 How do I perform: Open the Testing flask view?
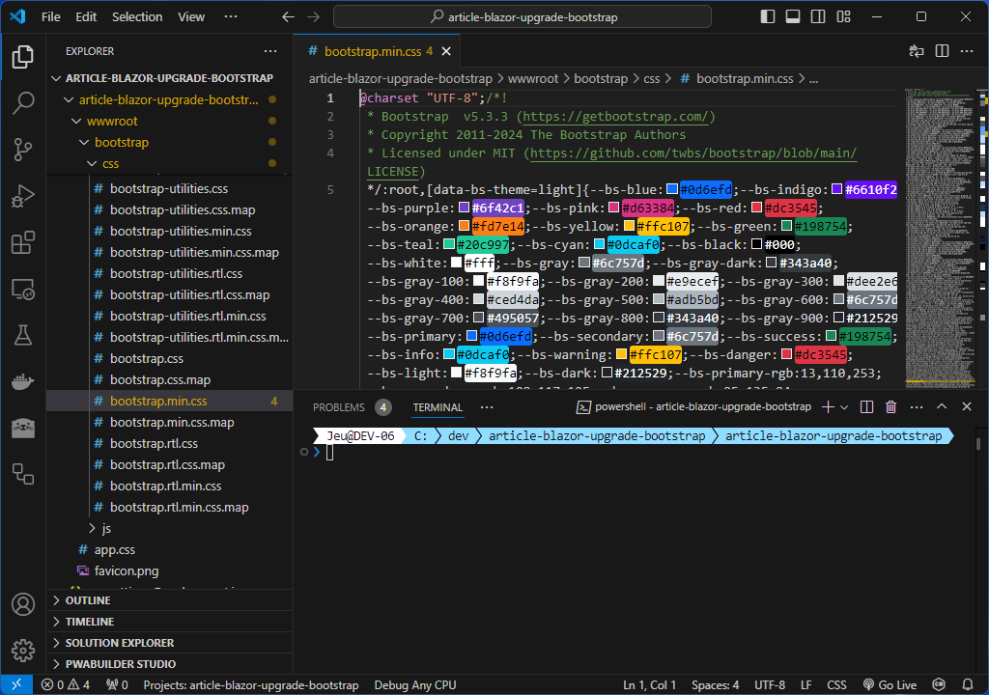(23, 336)
